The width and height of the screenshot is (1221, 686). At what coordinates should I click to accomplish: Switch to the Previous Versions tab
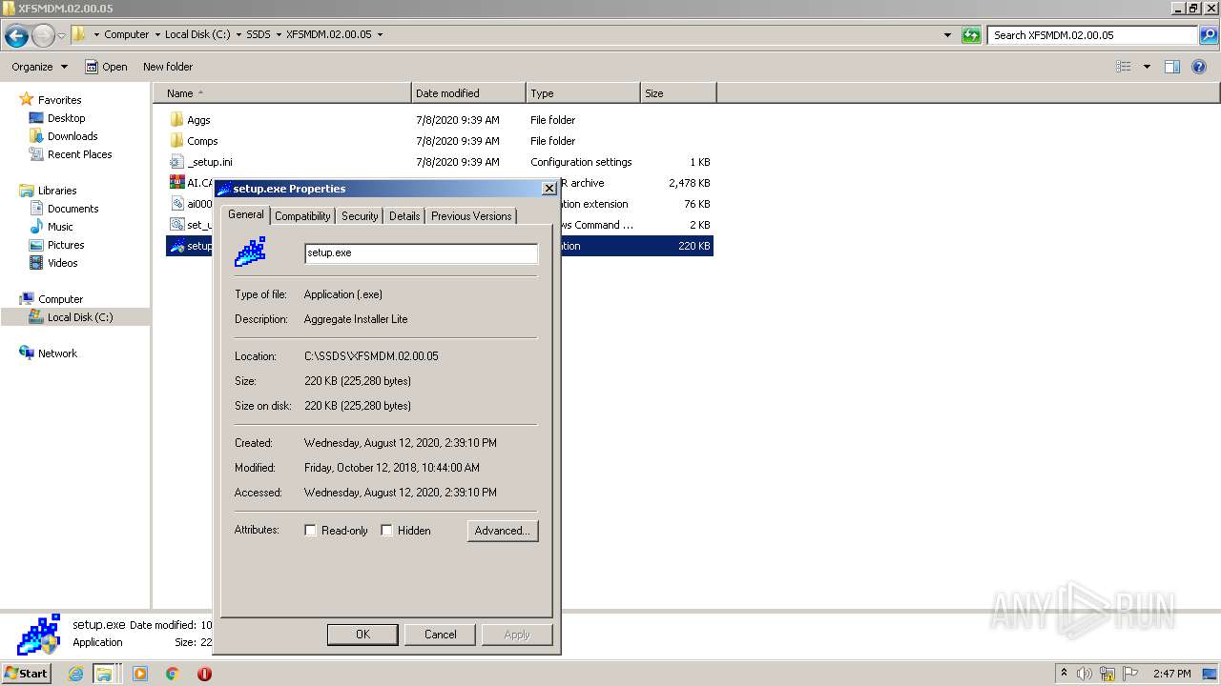[471, 216]
